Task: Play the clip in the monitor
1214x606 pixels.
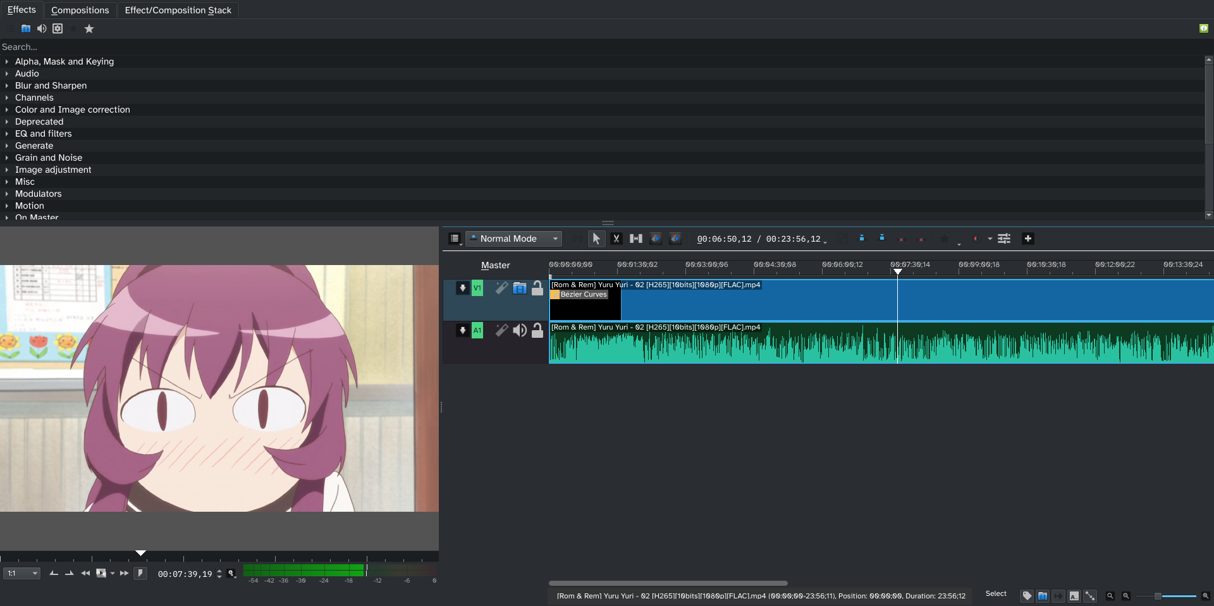Action: [x=101, y=573]
